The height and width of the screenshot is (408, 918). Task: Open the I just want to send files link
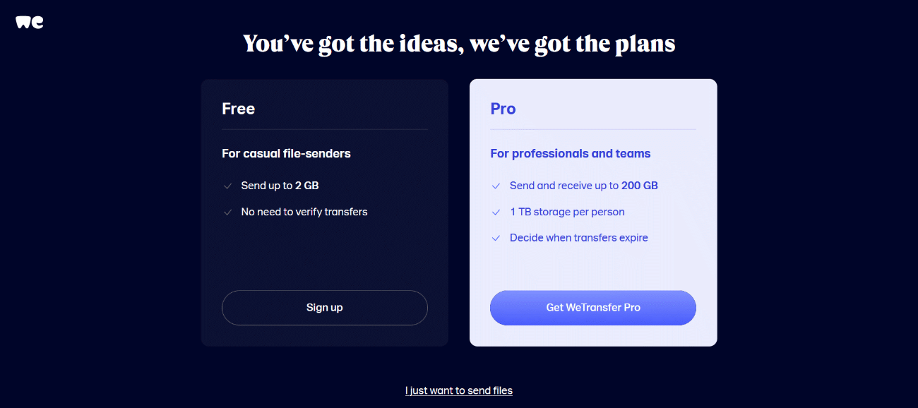coord(458,390)
